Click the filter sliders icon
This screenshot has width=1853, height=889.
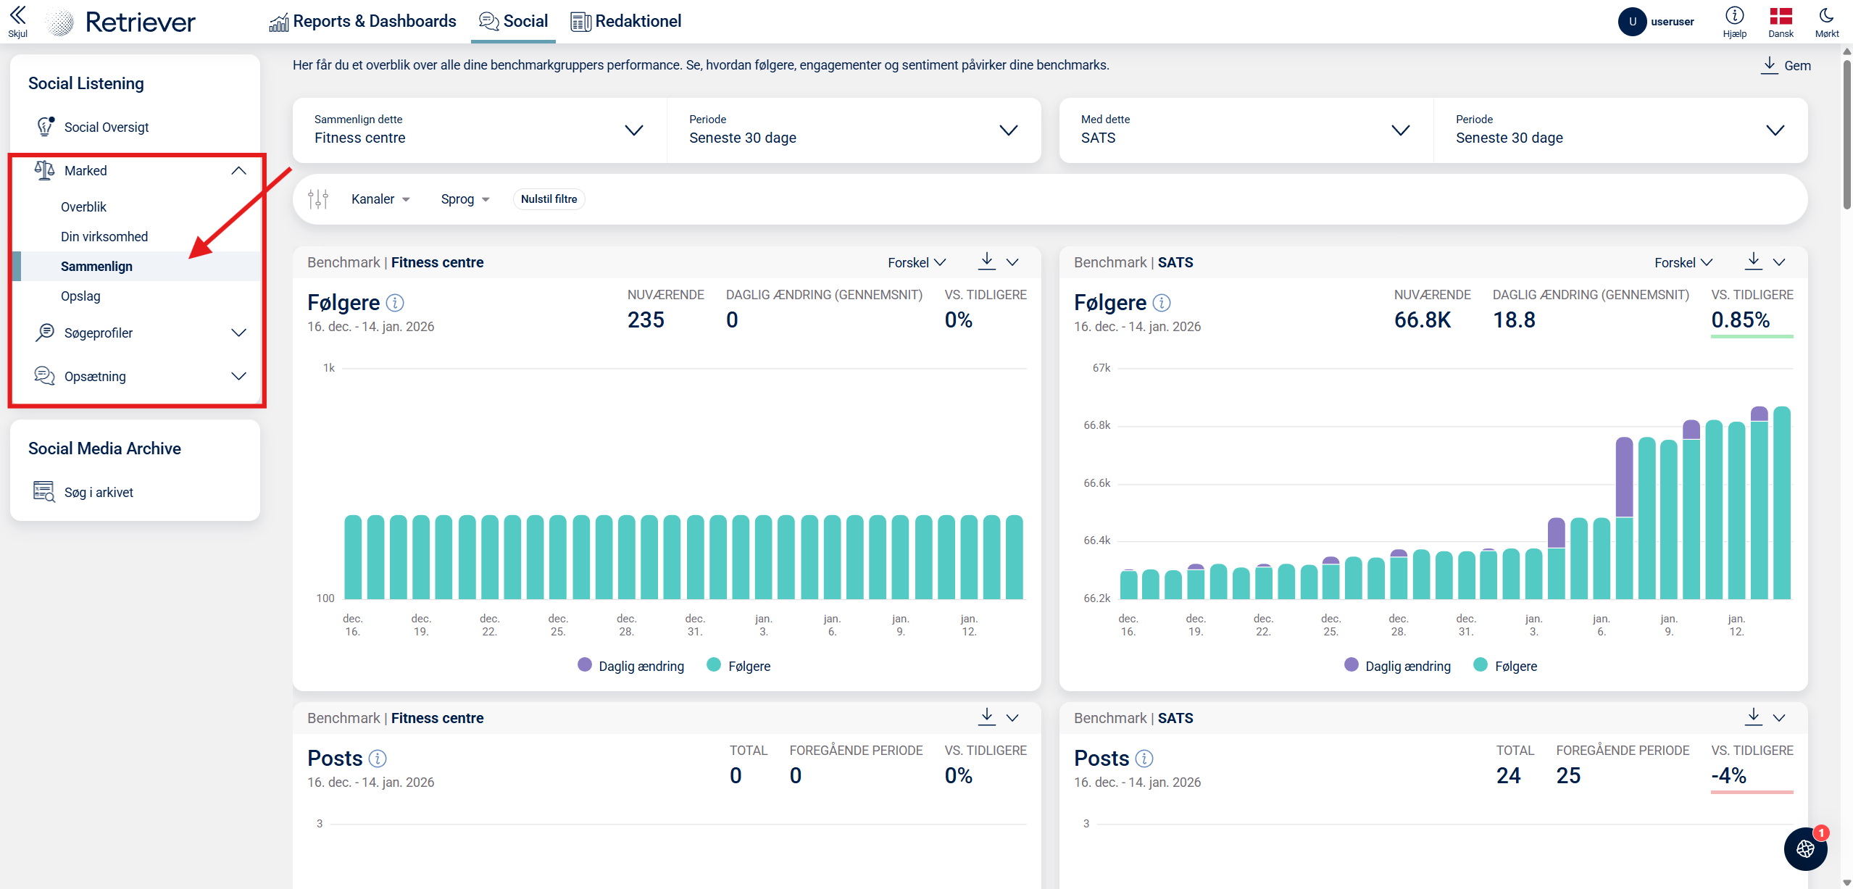tap(318, 199)
